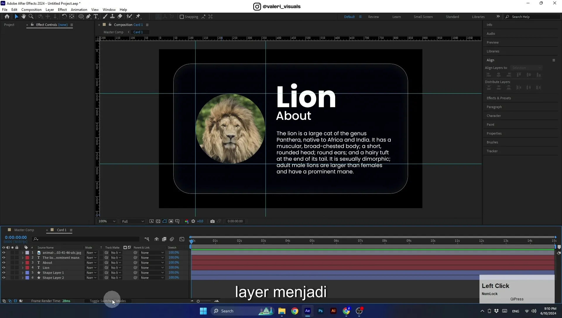This screenshot has width=562, height=318.
Task: Switch to the Master Comp timeline tab
Action: pyautogui.click(x=24, y=230)
